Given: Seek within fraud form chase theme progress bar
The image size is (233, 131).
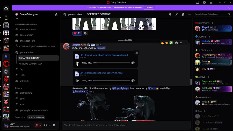Looking at the screenshot, I should [112, 63].
